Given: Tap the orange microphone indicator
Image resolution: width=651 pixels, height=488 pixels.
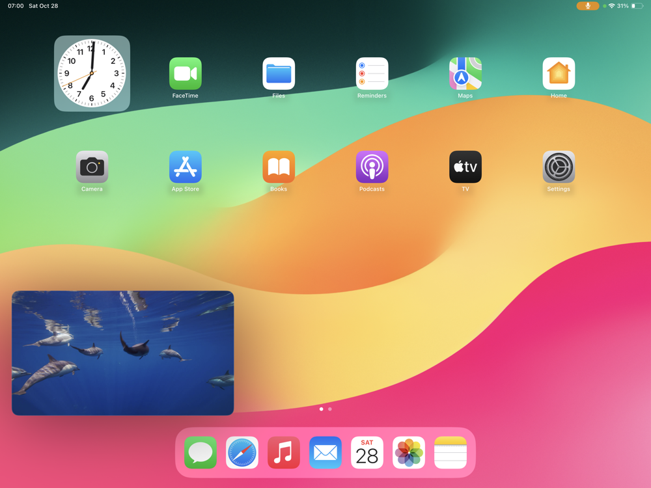Looking at the screenshot, I should (587, 6).
